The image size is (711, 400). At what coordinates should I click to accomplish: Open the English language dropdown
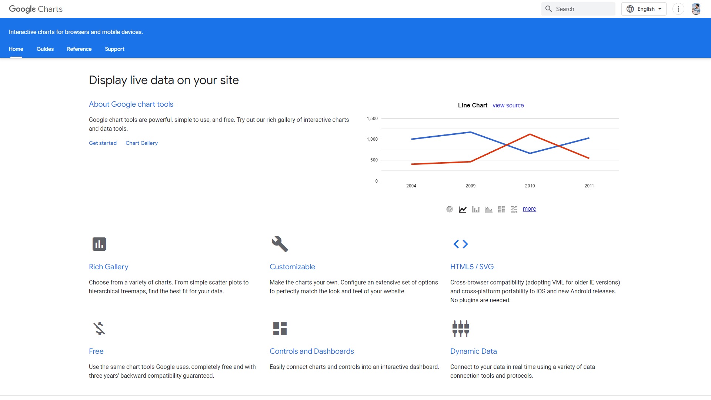644,9
